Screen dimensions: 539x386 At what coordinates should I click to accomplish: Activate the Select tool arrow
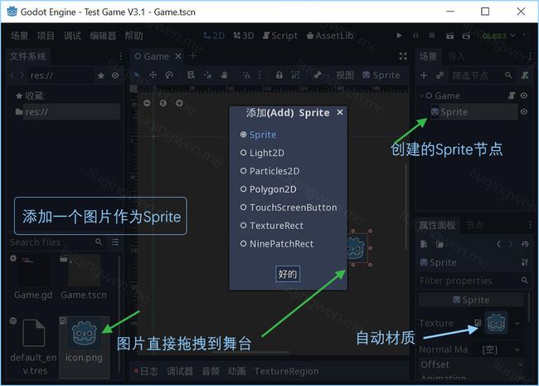click(x=137, y=75)
